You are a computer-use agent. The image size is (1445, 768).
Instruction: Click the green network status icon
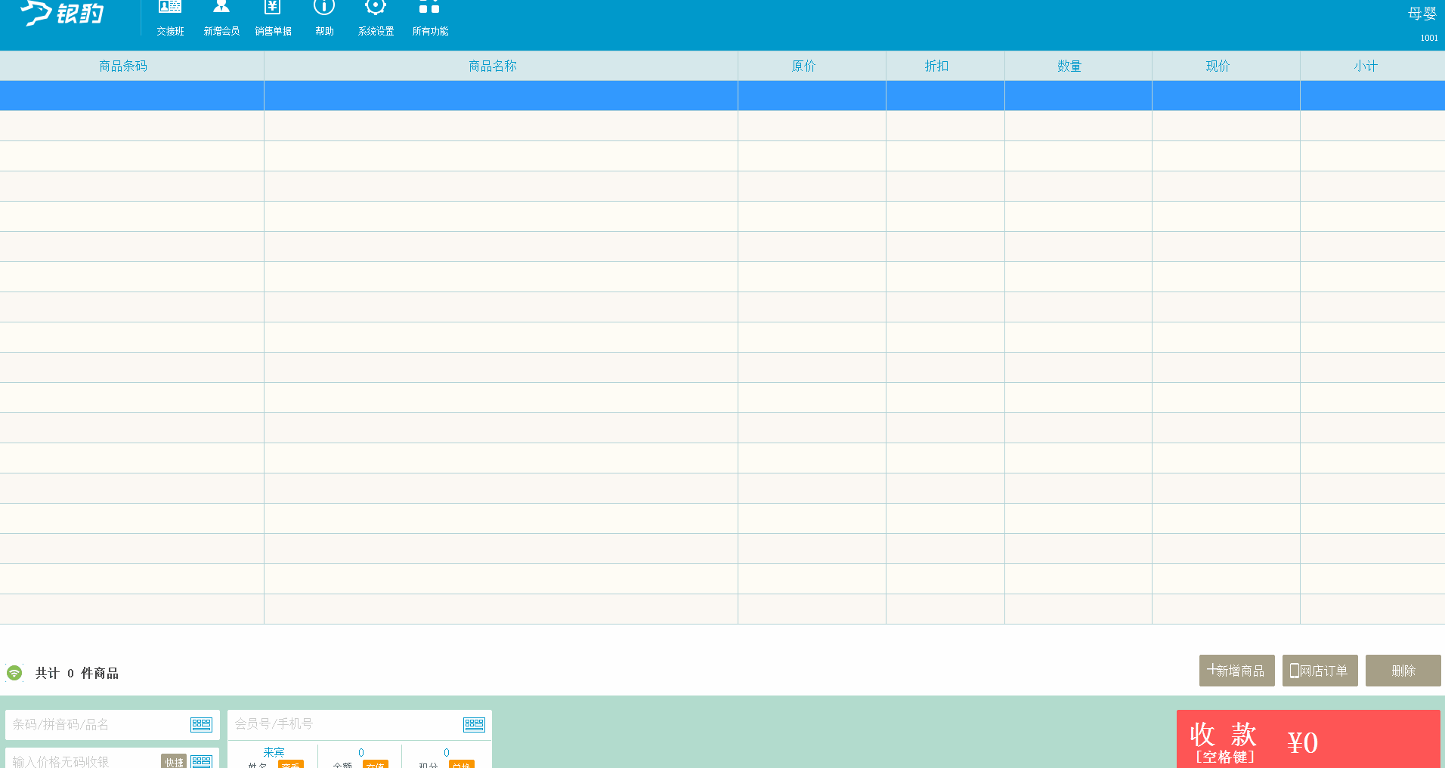pyautogui.click(x=14, y=673)
